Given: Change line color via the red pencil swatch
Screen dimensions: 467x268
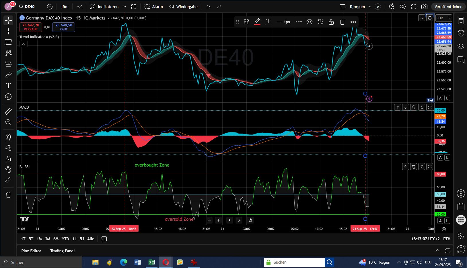Looking at the screenshot, I should 257,21.
